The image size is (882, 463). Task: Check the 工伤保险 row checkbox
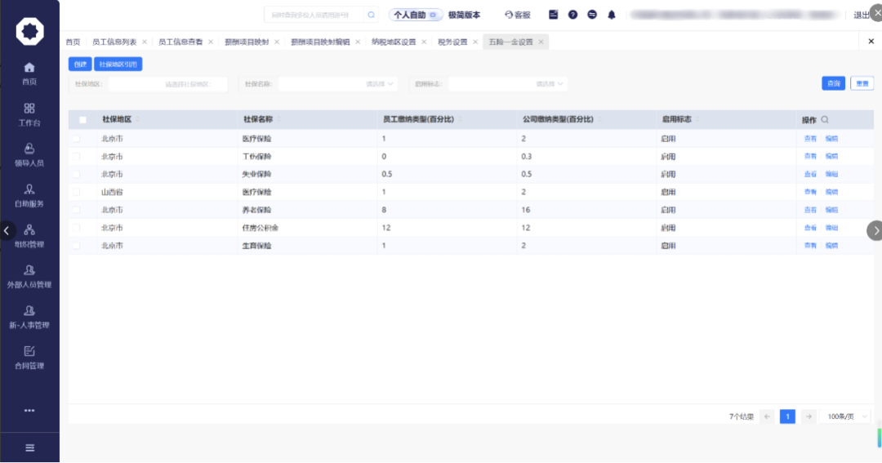(x=77, y=157)
